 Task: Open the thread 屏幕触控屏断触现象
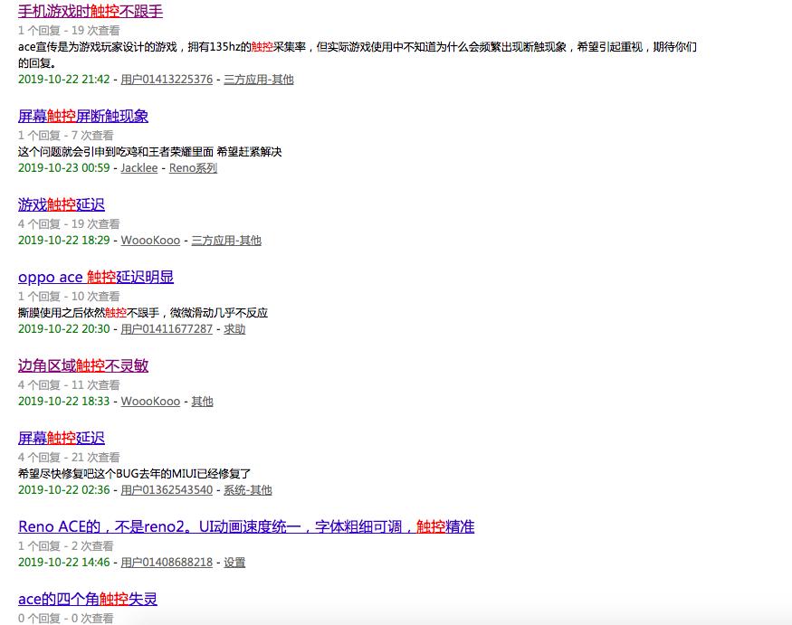(82, 116)
